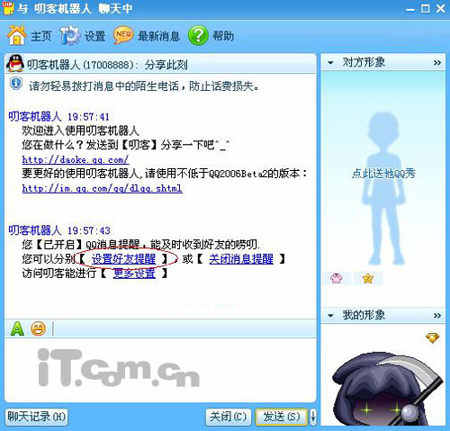Click the 欢迎进入使用叨客机器人 message line
Image resolution: width=450 pixels, height=431 pixels.
click(x=80, y=130)
